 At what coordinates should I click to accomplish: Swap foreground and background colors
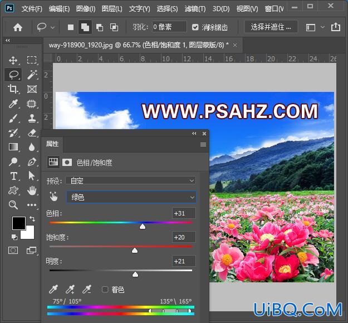tap(32, 219)
